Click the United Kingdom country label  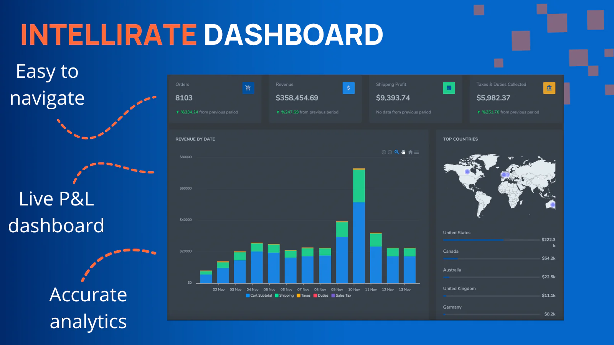coord(459,289)
